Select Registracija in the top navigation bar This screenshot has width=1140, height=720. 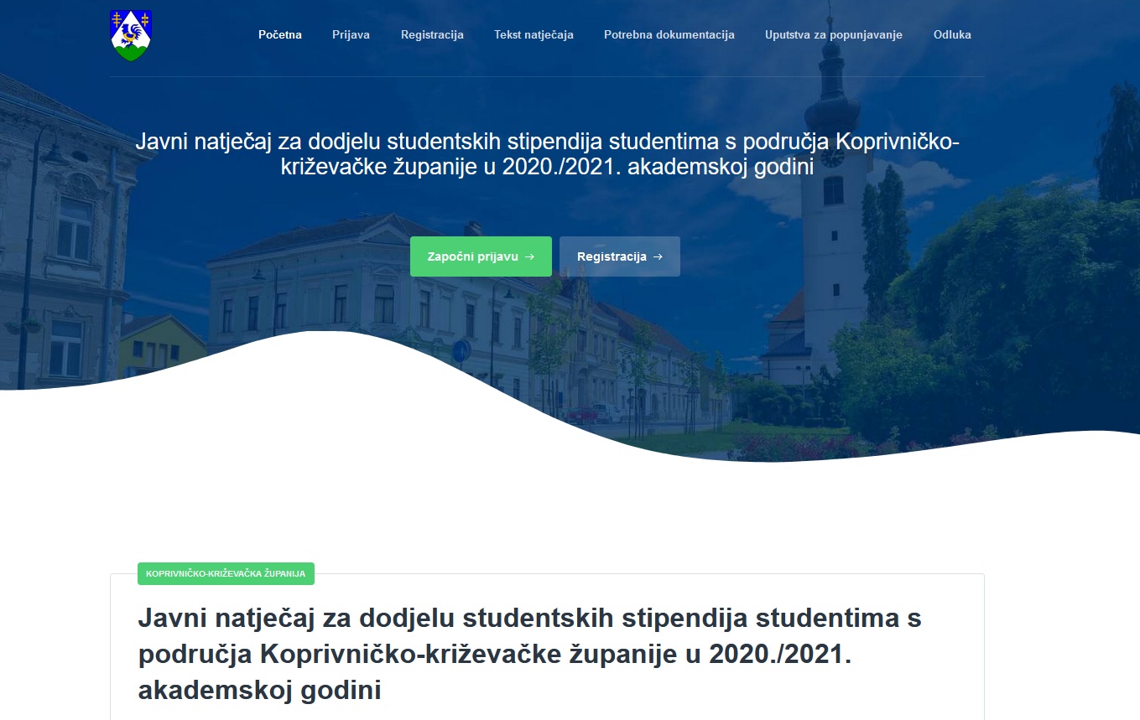tap(432, 34)
